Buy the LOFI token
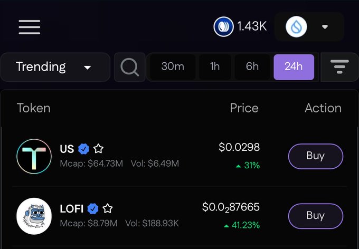Viewport: 359px width, 249px height. coord(316,216)
